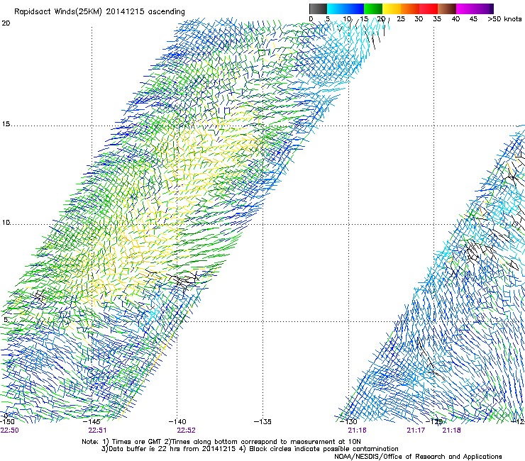Click the '-150' longitude axis label
Screen dimensions: 525x461
tap(7, 422)
